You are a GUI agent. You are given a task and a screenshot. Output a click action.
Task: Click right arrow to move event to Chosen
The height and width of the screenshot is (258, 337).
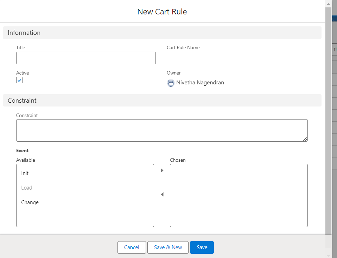tap(162, 170)
